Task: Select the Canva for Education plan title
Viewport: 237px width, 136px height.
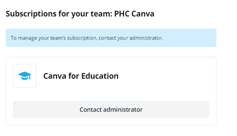Action: click(x=81, y=76)
